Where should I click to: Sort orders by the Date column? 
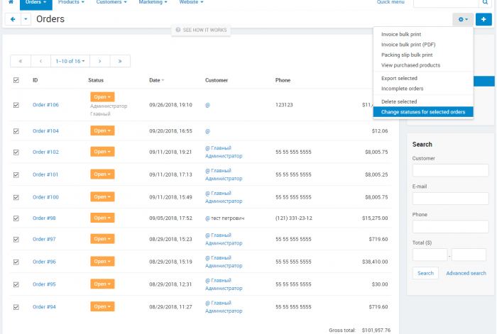click(157, 80)
